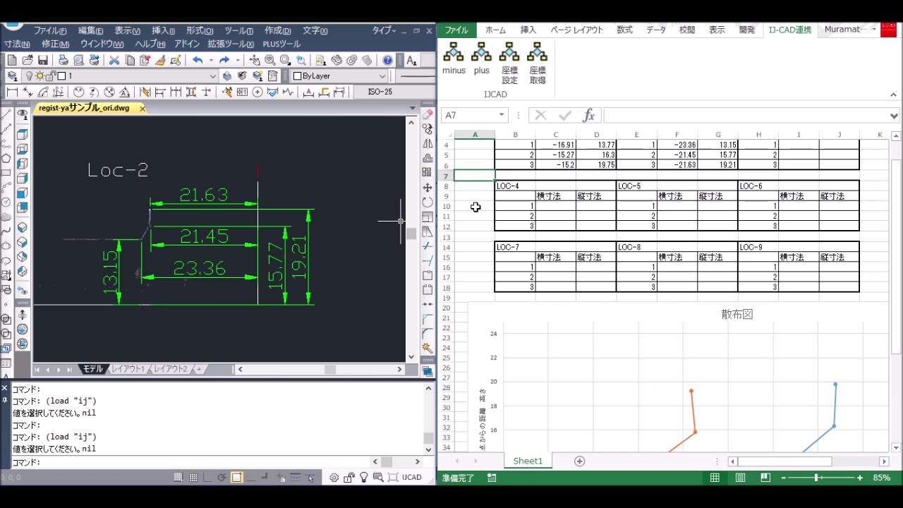
Task: Open the Excel Name Box dropdown arrow
Action: [x=502, y=115]
